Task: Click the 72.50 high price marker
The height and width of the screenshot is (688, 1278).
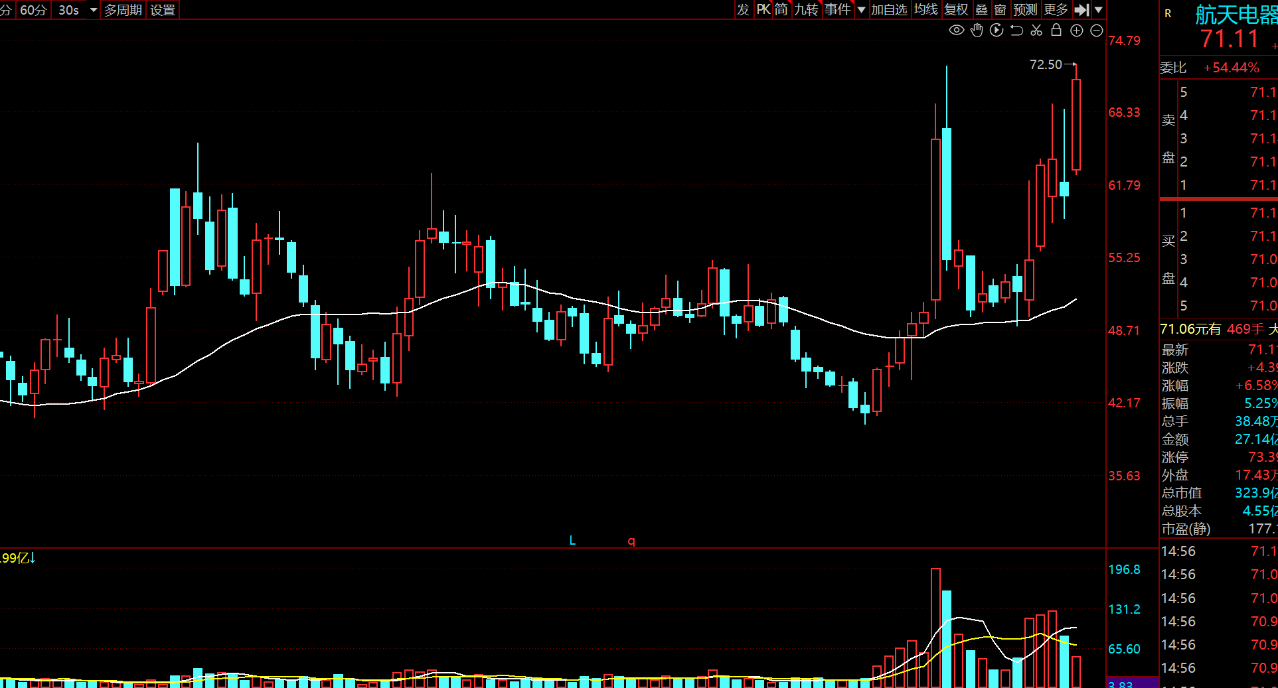Action: point(1046,64)
